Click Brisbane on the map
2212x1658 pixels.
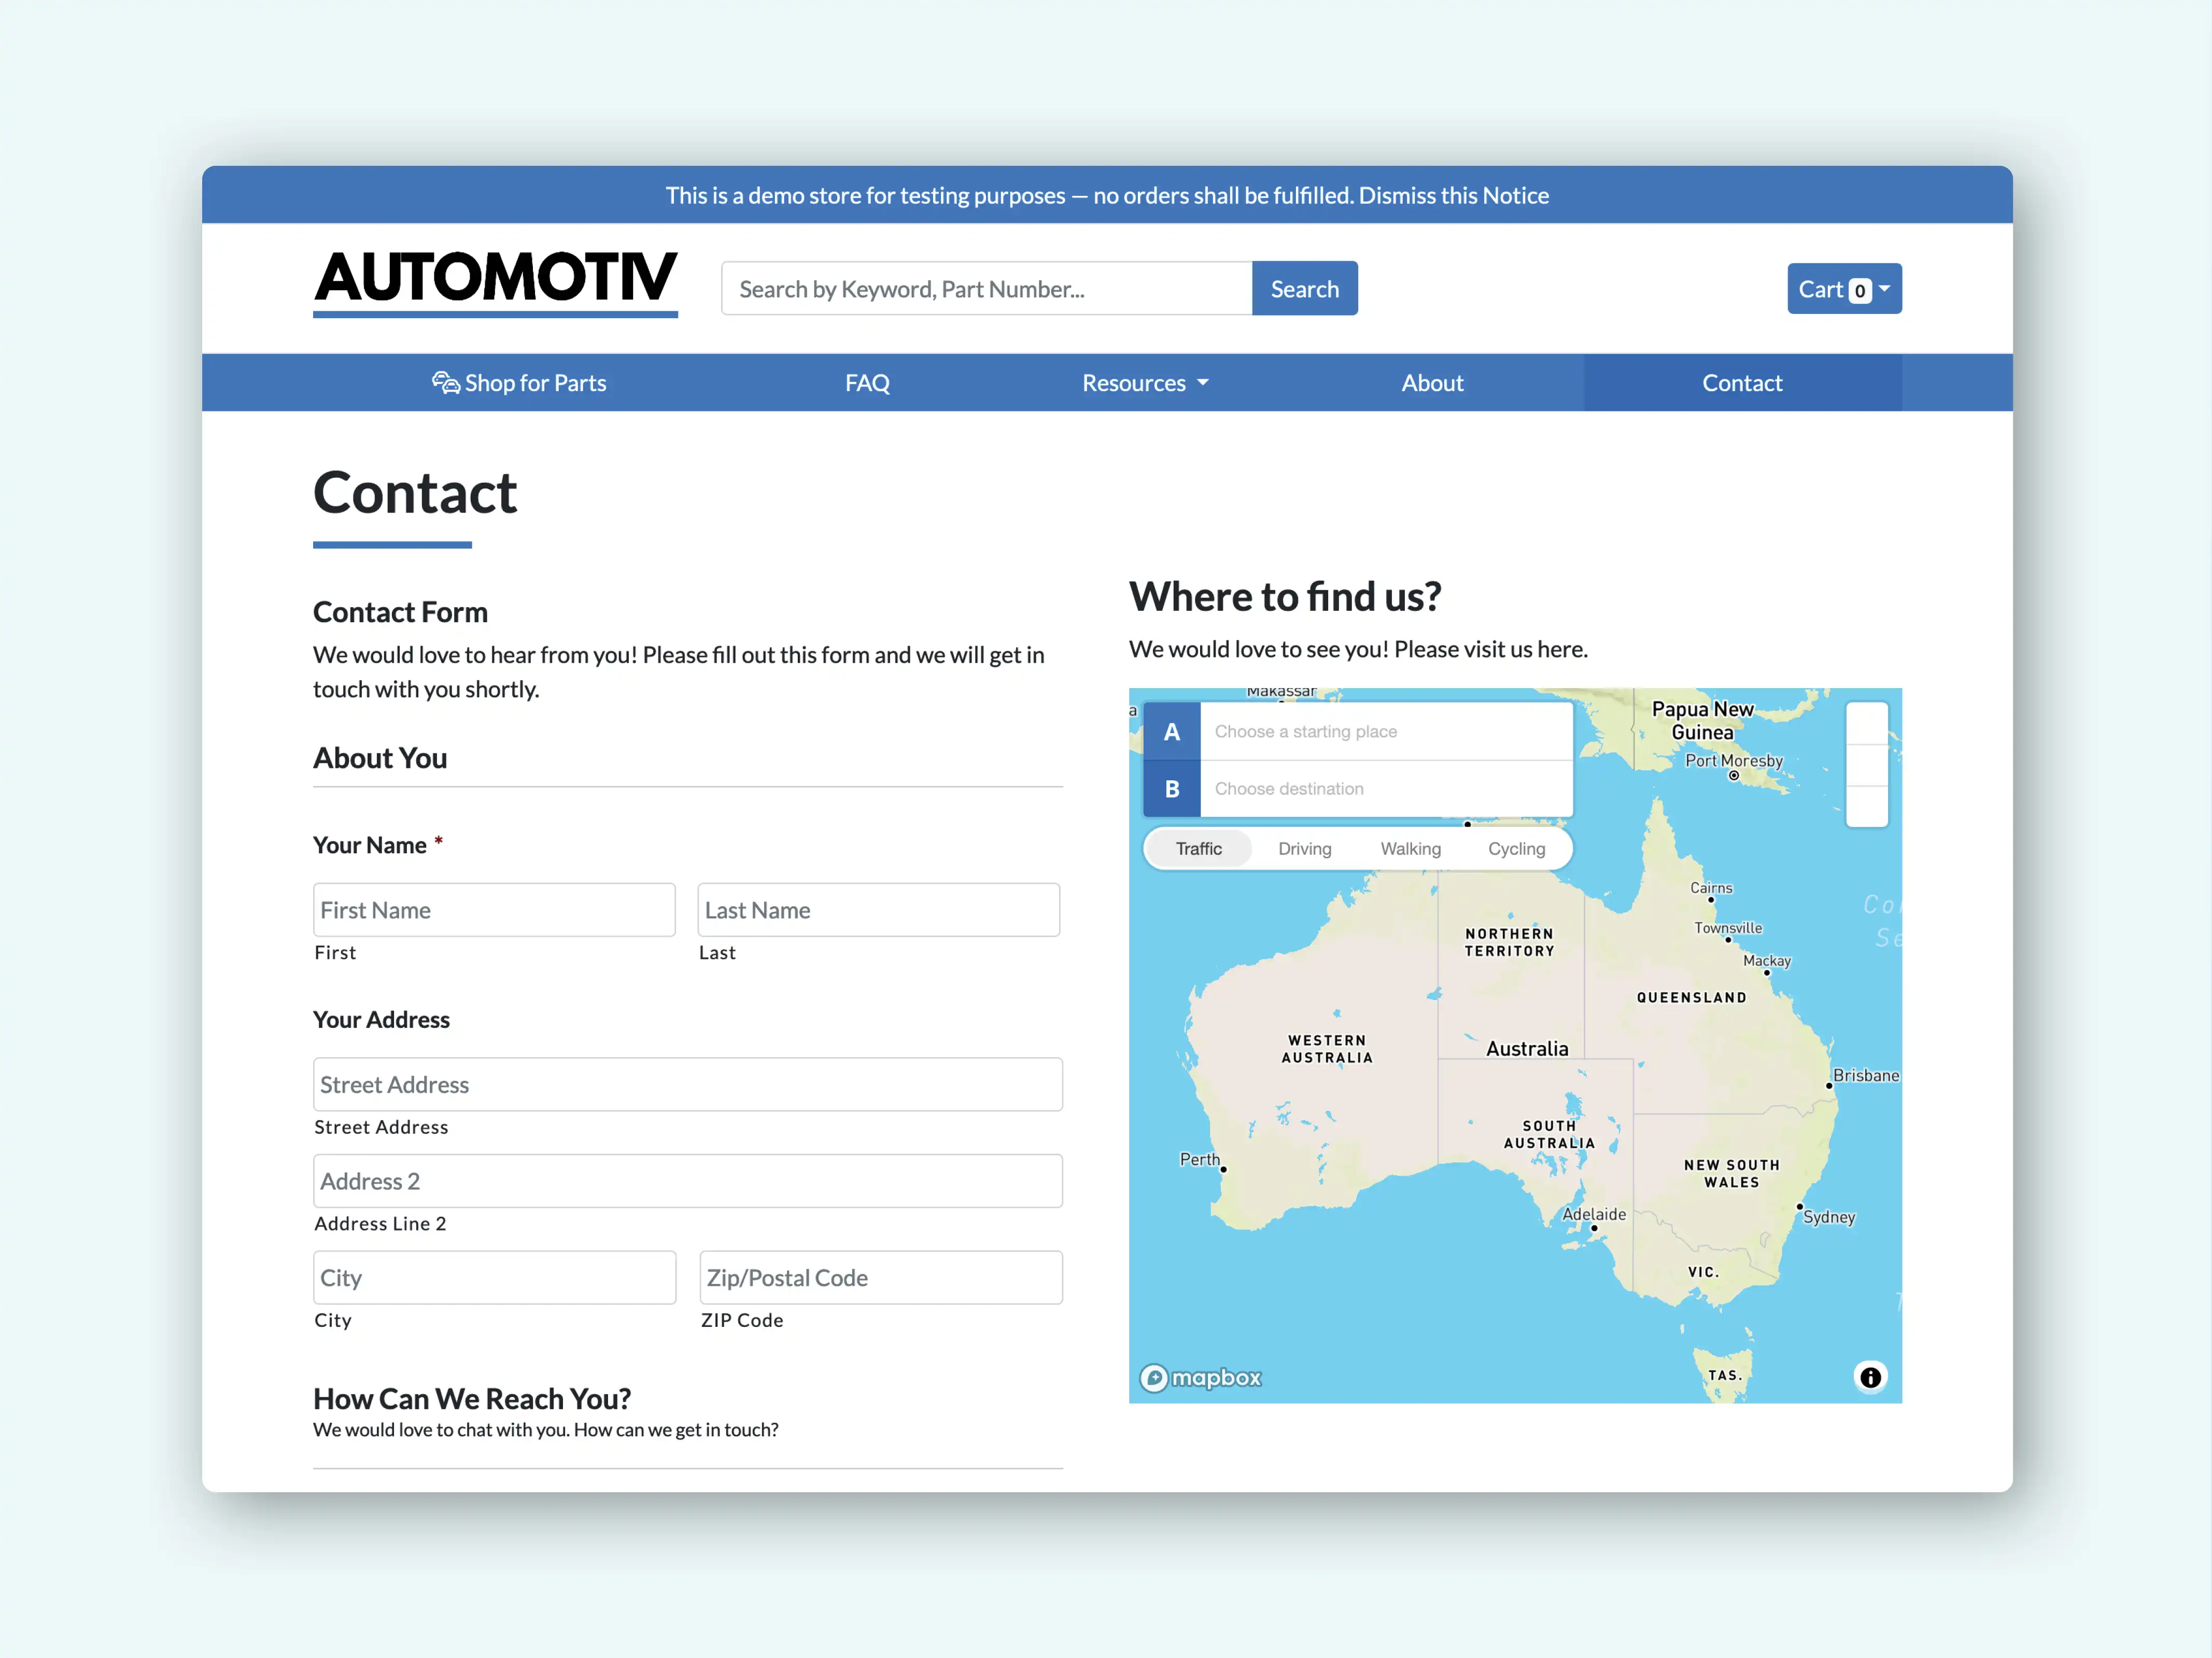(1865, 1075)
